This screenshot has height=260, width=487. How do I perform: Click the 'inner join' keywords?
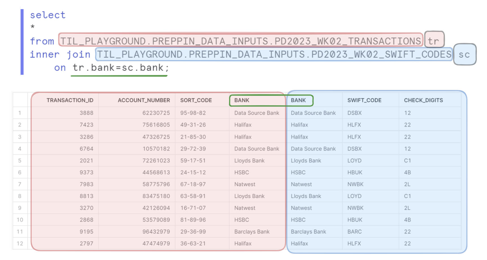pyautogui.click(x=60, y=54)
